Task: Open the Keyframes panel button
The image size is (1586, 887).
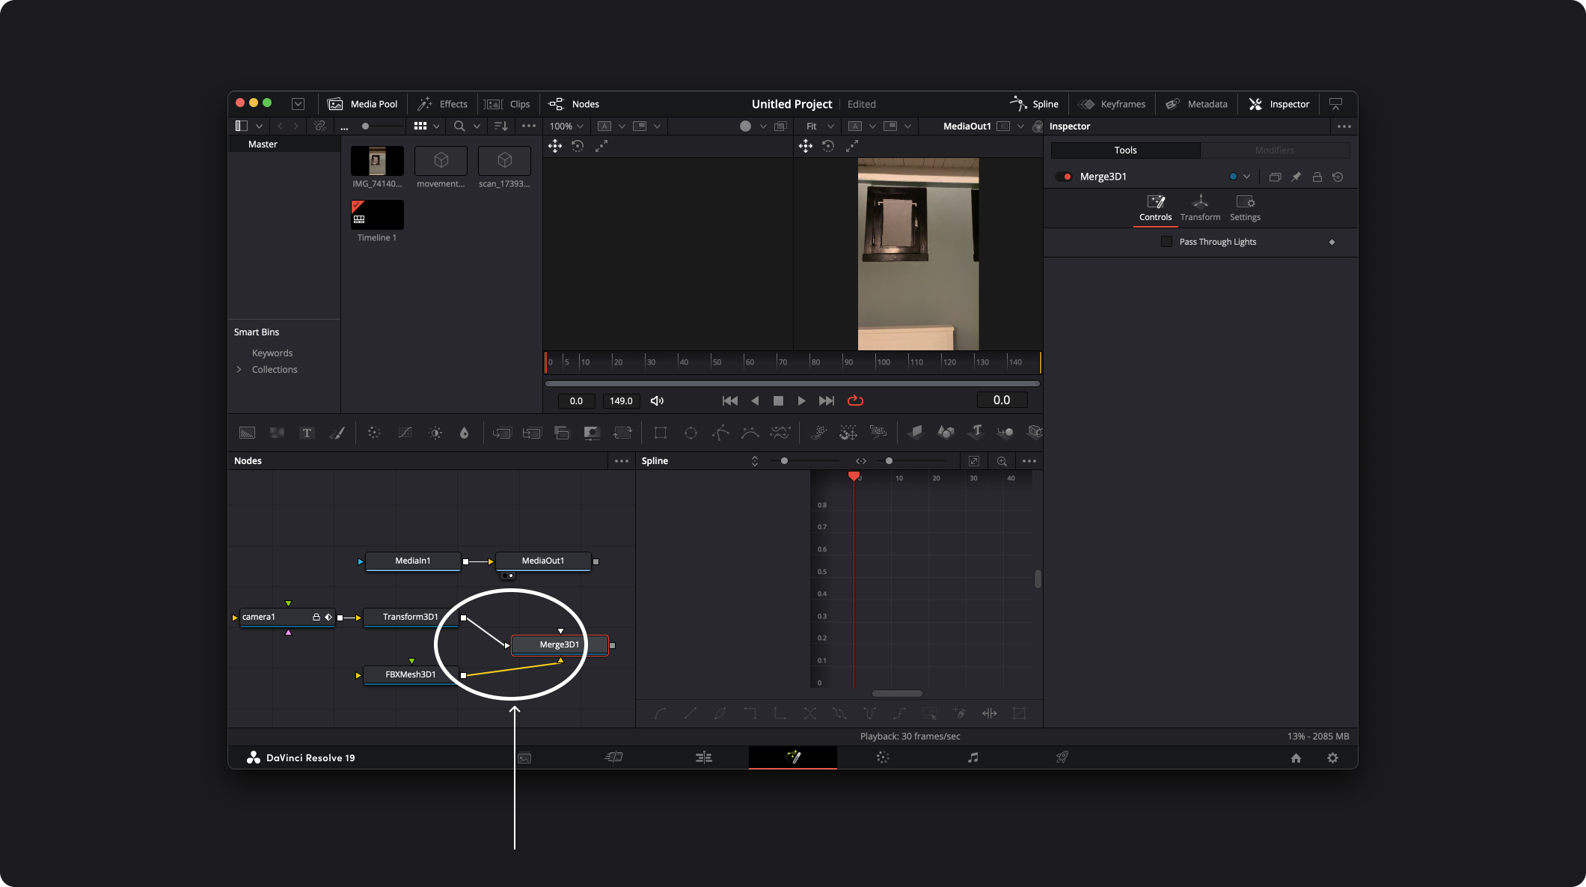Action: pyautogui.click(x=1112, y=104)
